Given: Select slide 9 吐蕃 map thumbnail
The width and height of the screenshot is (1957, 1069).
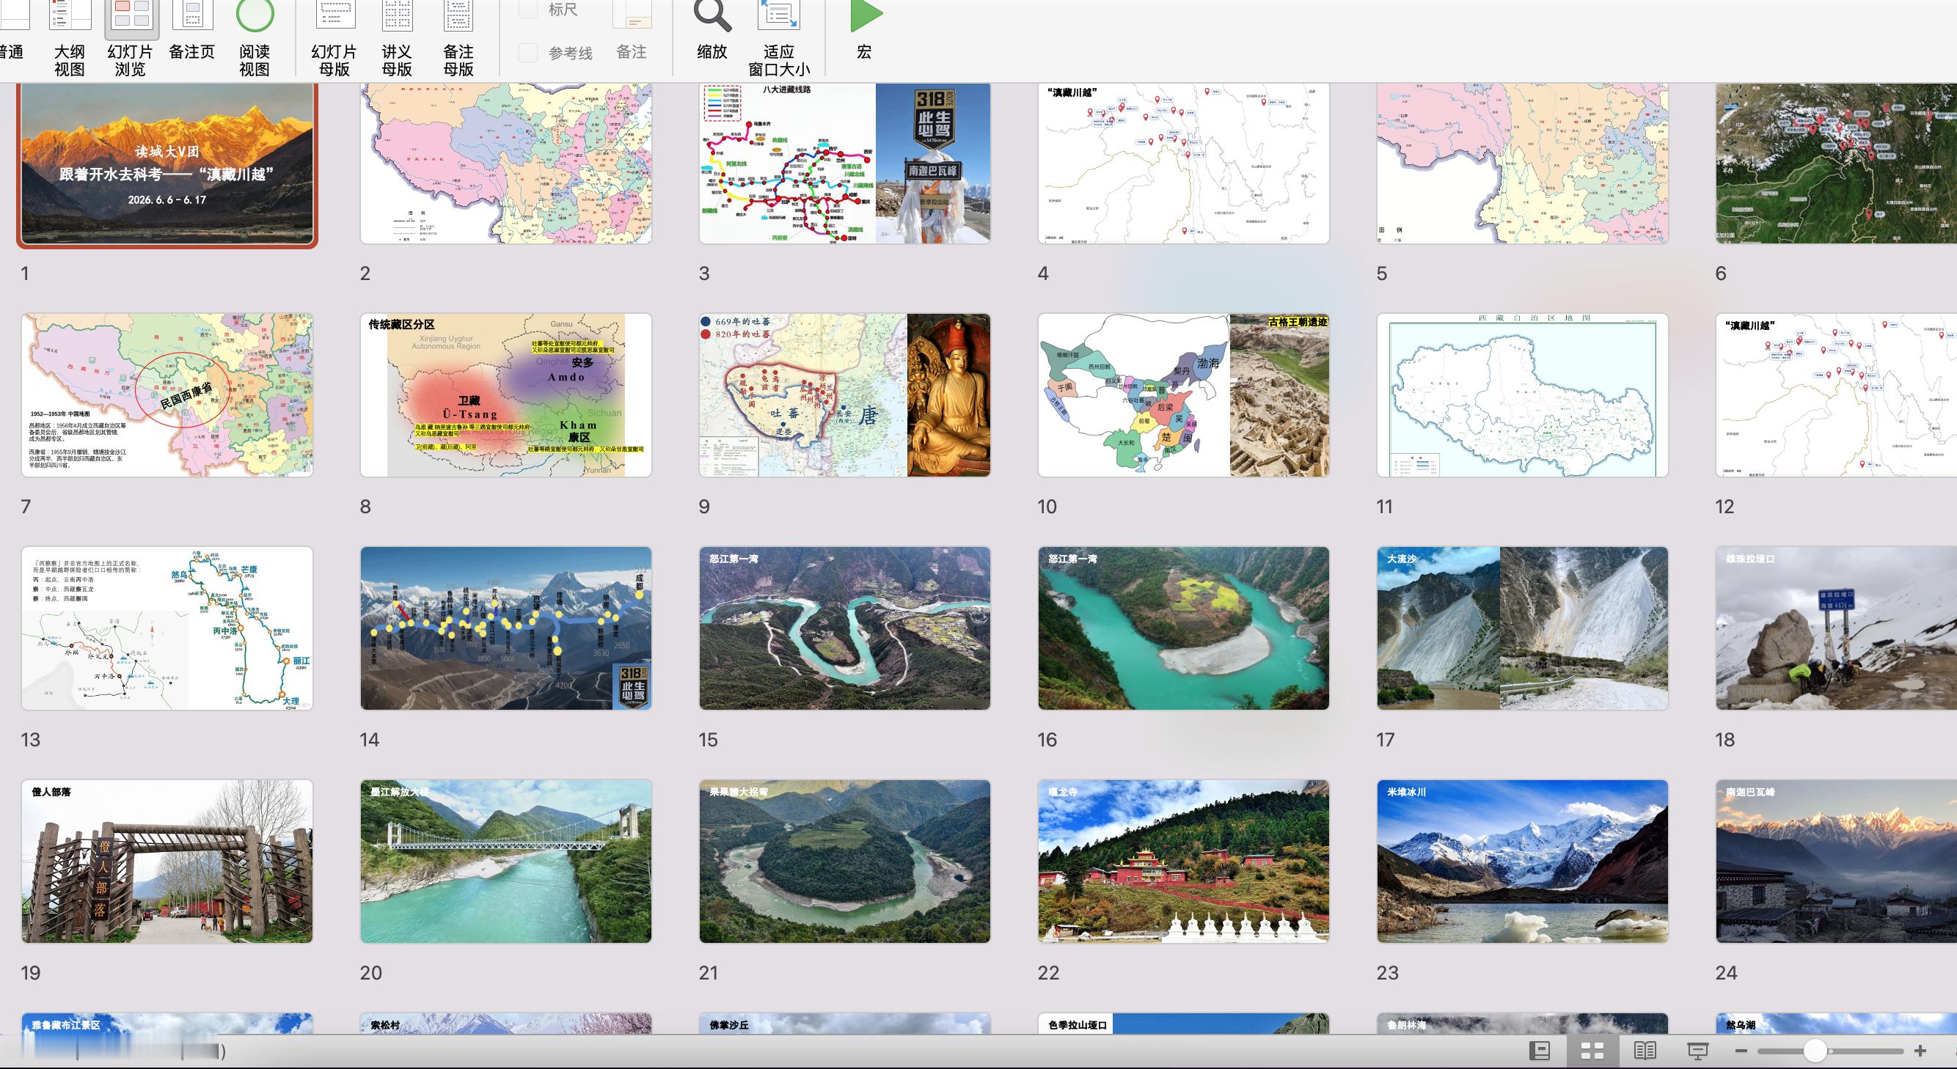Looking at the screenshot, I should 845,394.
